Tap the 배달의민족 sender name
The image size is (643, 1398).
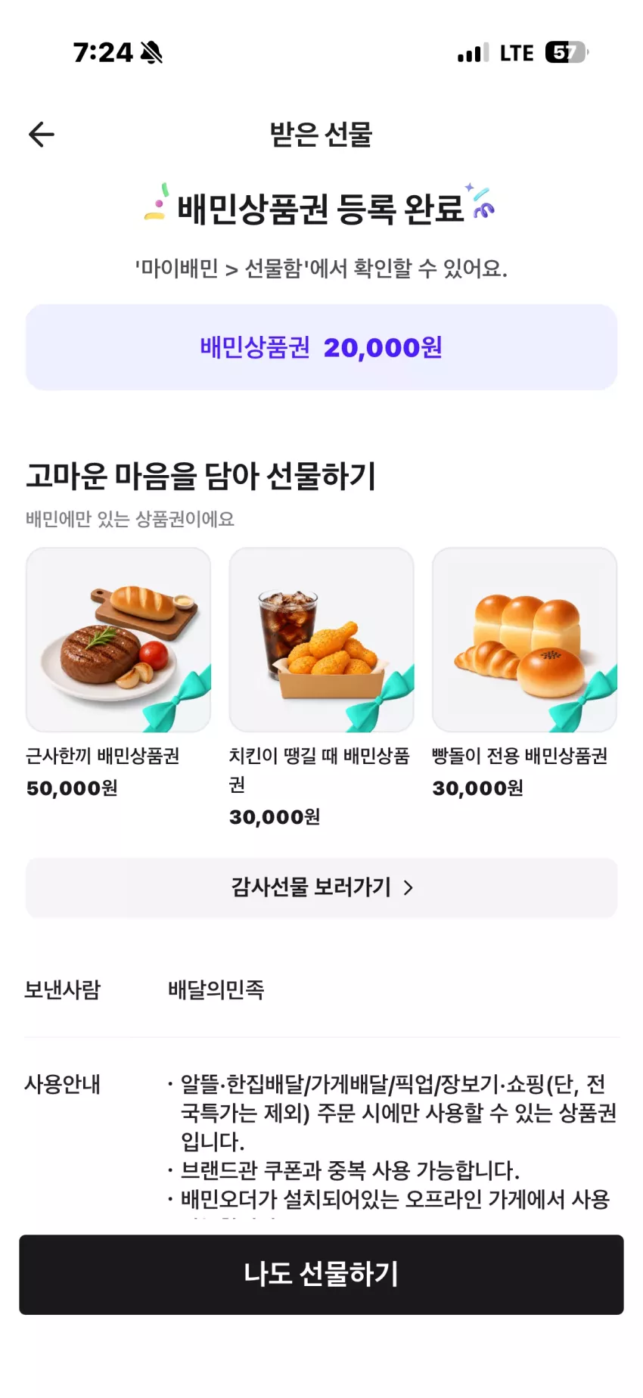(x=216, y=989)
